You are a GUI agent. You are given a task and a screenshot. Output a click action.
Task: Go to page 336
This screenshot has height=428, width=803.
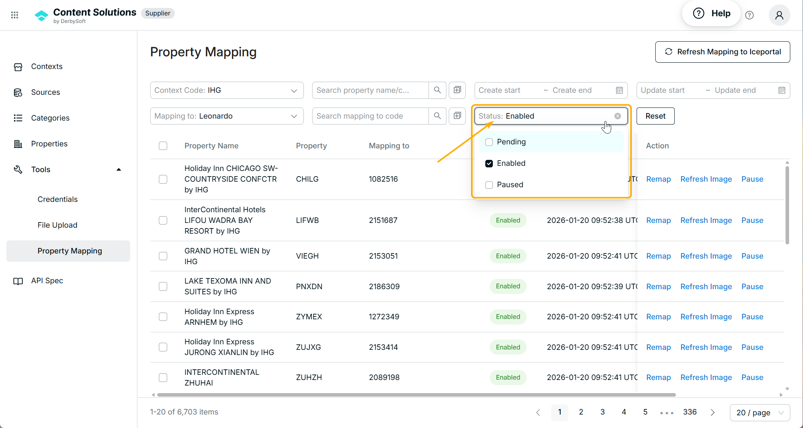(690, 412)
